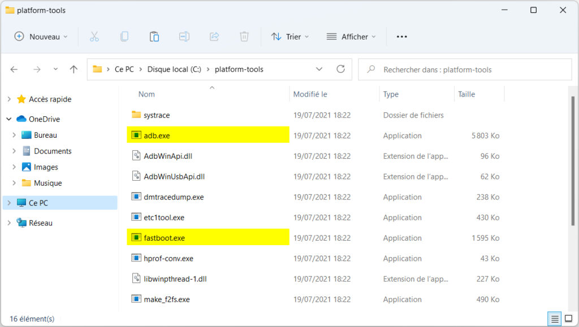Viewport: 579px width, 327px height.
Task: Expand the Nouveau dropdown
Action: [40, 36]
